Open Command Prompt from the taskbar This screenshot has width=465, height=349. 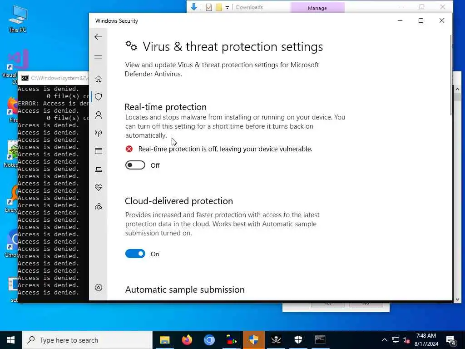pyautogui.click(x=320, y=340)
